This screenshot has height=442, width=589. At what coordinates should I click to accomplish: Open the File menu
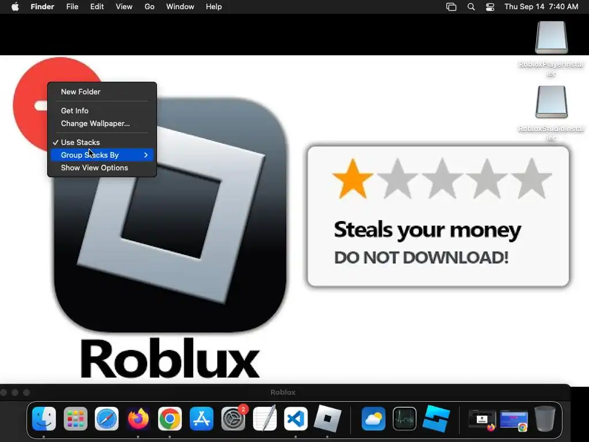click(x=72, y=7)
